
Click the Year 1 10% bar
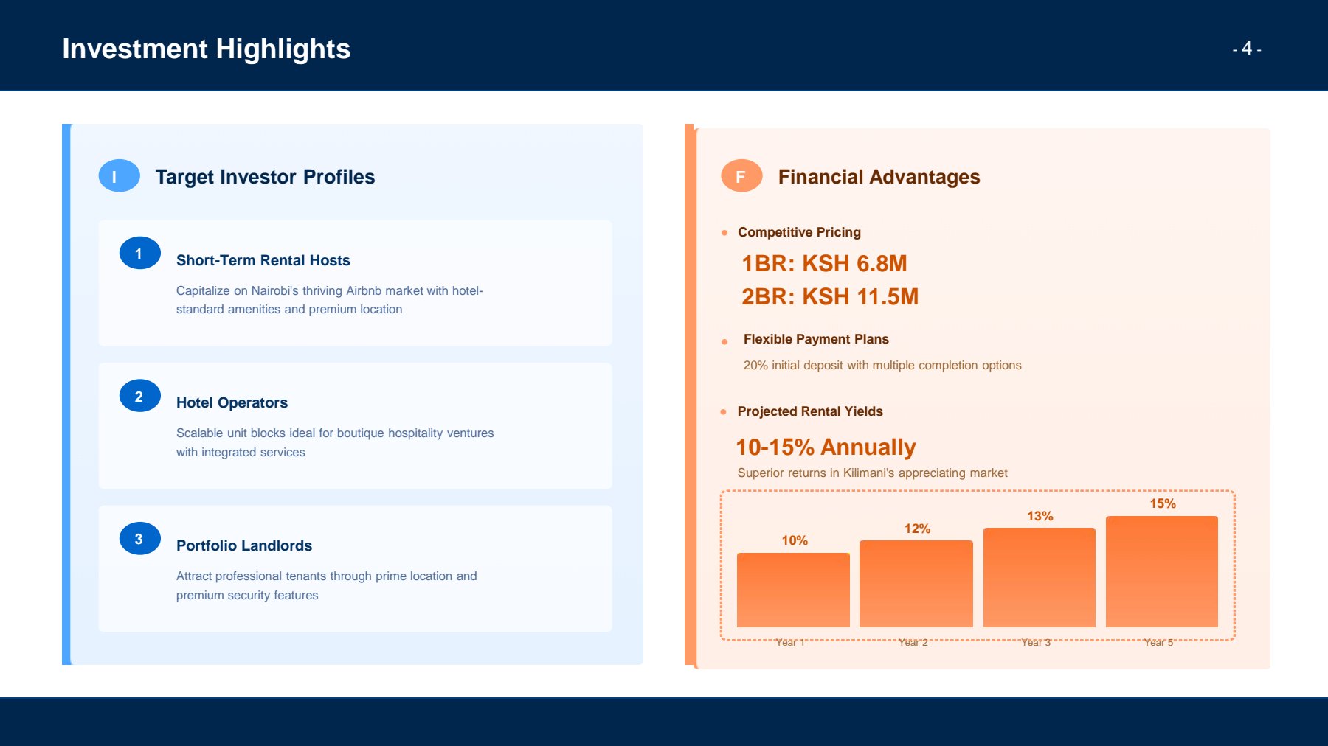coord(793,590)
